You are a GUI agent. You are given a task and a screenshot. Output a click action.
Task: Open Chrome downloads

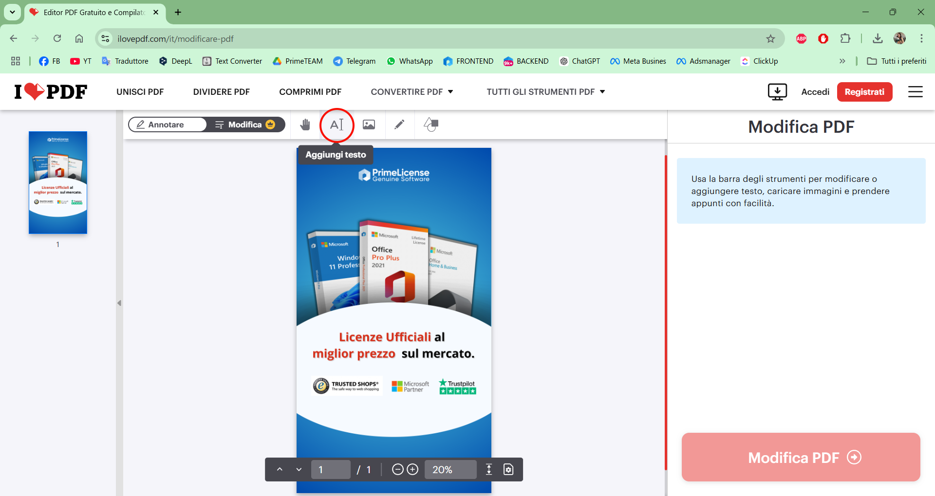pos(878,39)
